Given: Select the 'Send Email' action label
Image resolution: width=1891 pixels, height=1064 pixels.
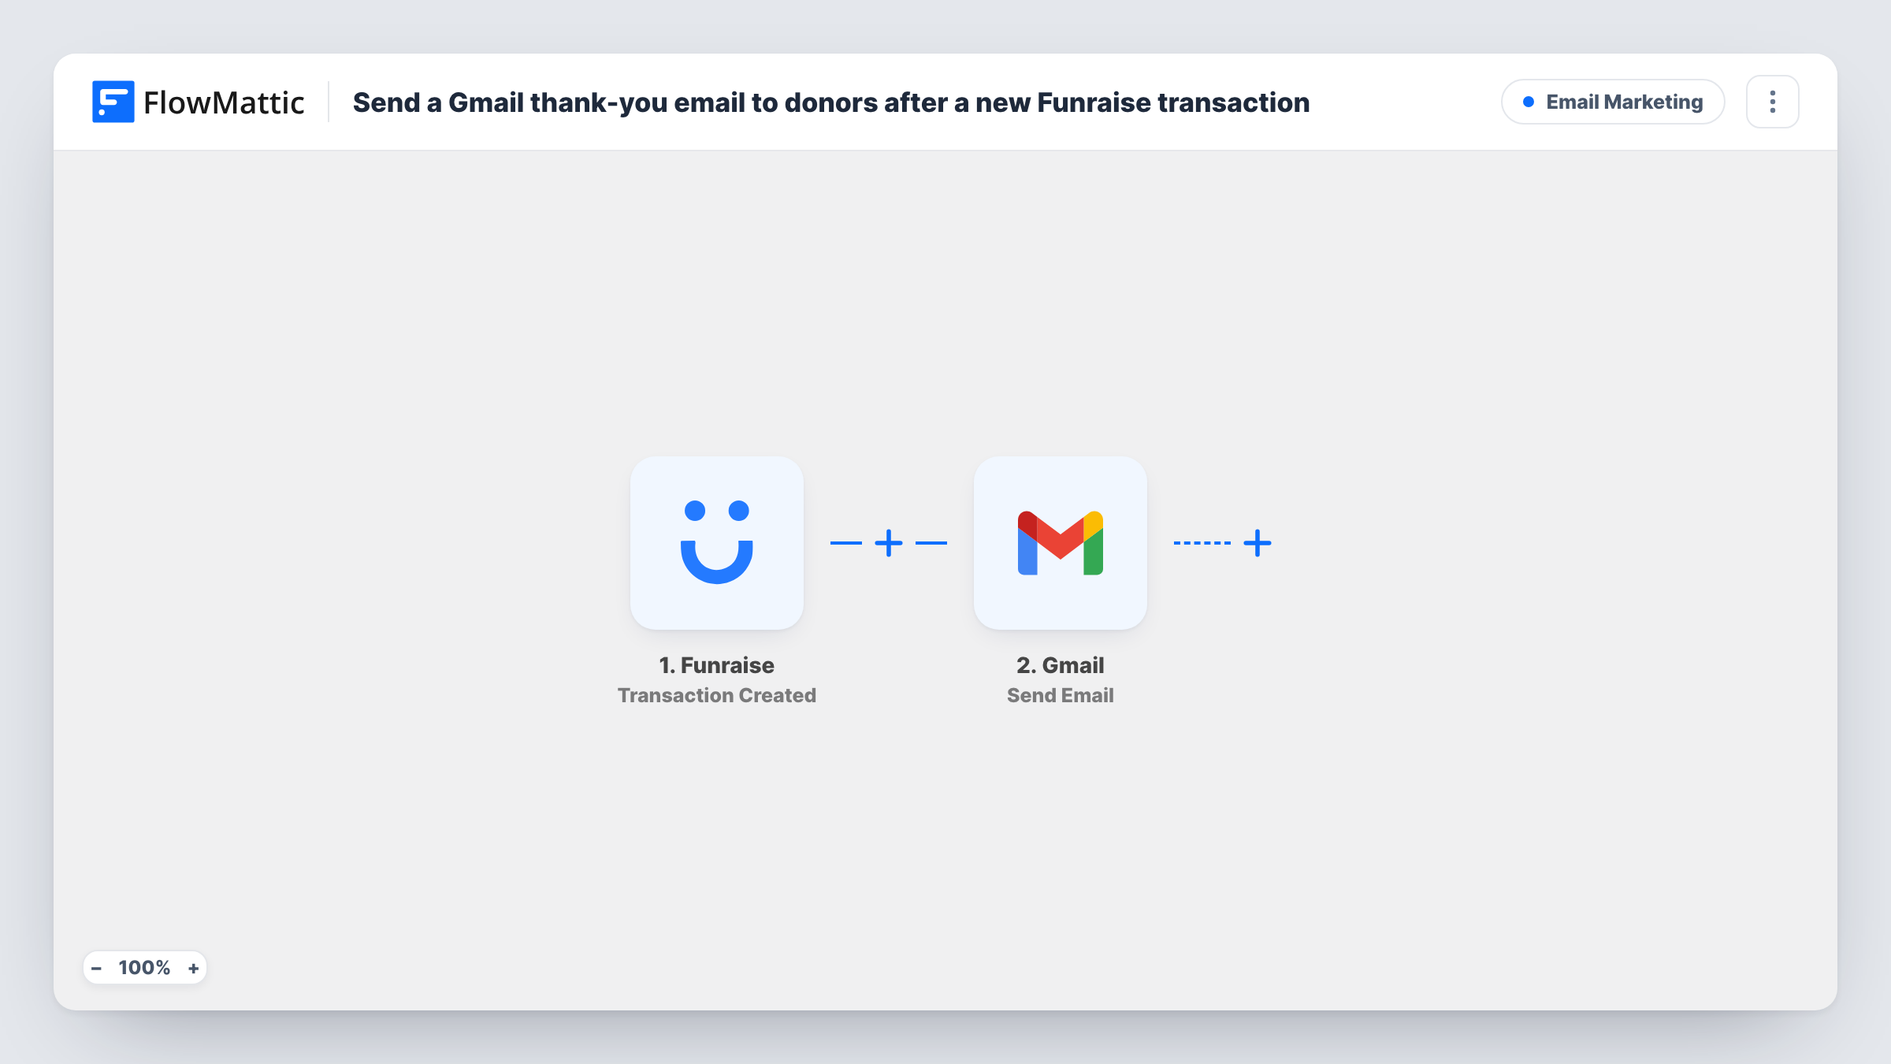Looking at the screenshot, I should point(1061,695).
